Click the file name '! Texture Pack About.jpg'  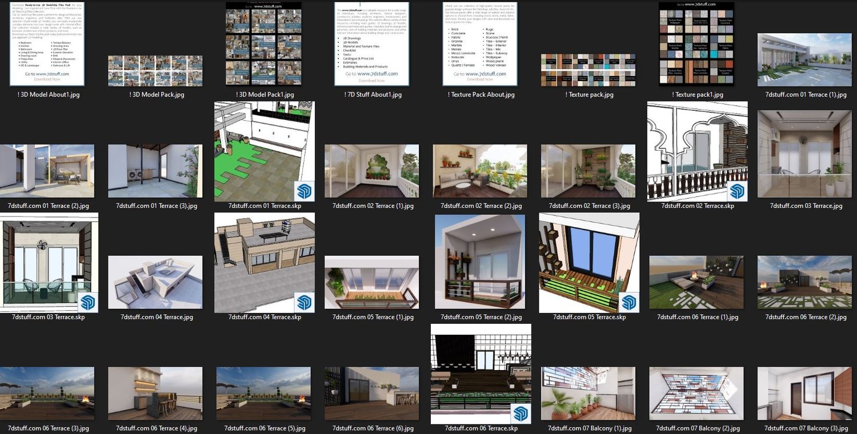[480, 95]
